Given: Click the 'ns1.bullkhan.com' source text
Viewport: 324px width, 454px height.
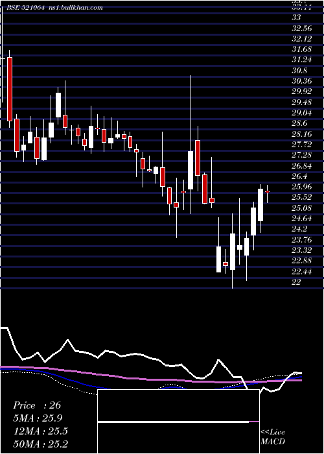Looking at the screenshot, I should click(x=76, y=8).
